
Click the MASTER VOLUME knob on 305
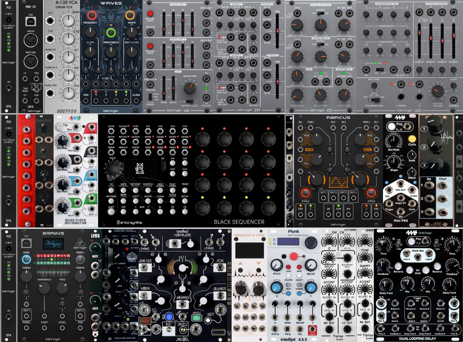tap(437, 92)
